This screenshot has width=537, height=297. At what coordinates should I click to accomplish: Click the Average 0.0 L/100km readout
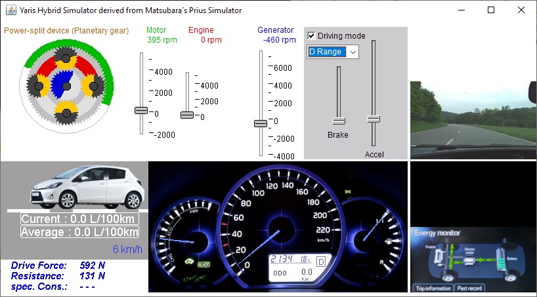[79, 232]
